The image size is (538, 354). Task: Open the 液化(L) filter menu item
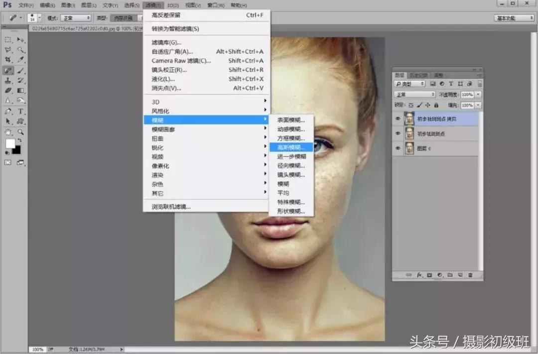(163, 79)
